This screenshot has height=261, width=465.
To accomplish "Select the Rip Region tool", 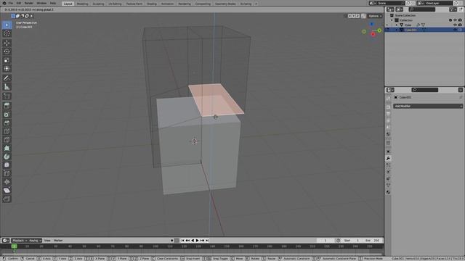I will pyautogui.click(x=7, y=199).
